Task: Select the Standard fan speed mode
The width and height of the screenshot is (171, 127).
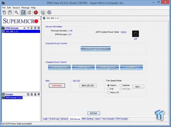Action: click(x=108, y=85)
